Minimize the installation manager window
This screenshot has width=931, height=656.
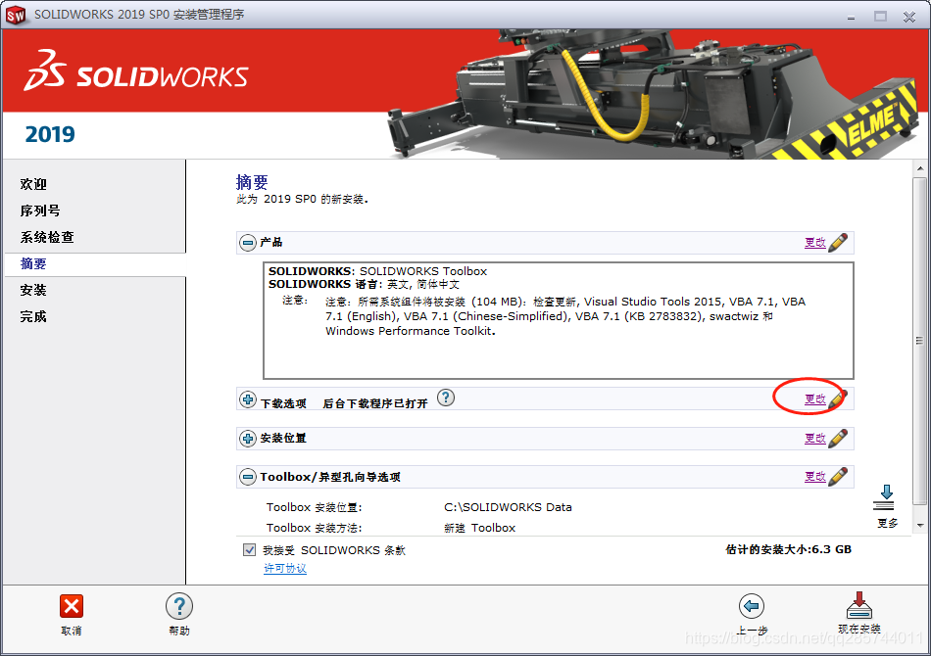[851, 17]
